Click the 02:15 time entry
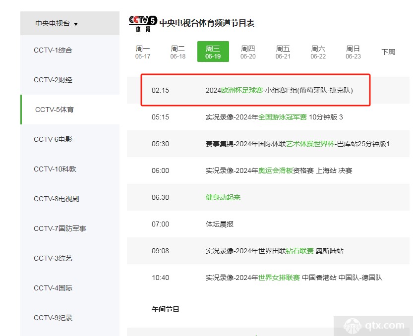The width and height of the screenshot is (413, 336). point(161,90)
